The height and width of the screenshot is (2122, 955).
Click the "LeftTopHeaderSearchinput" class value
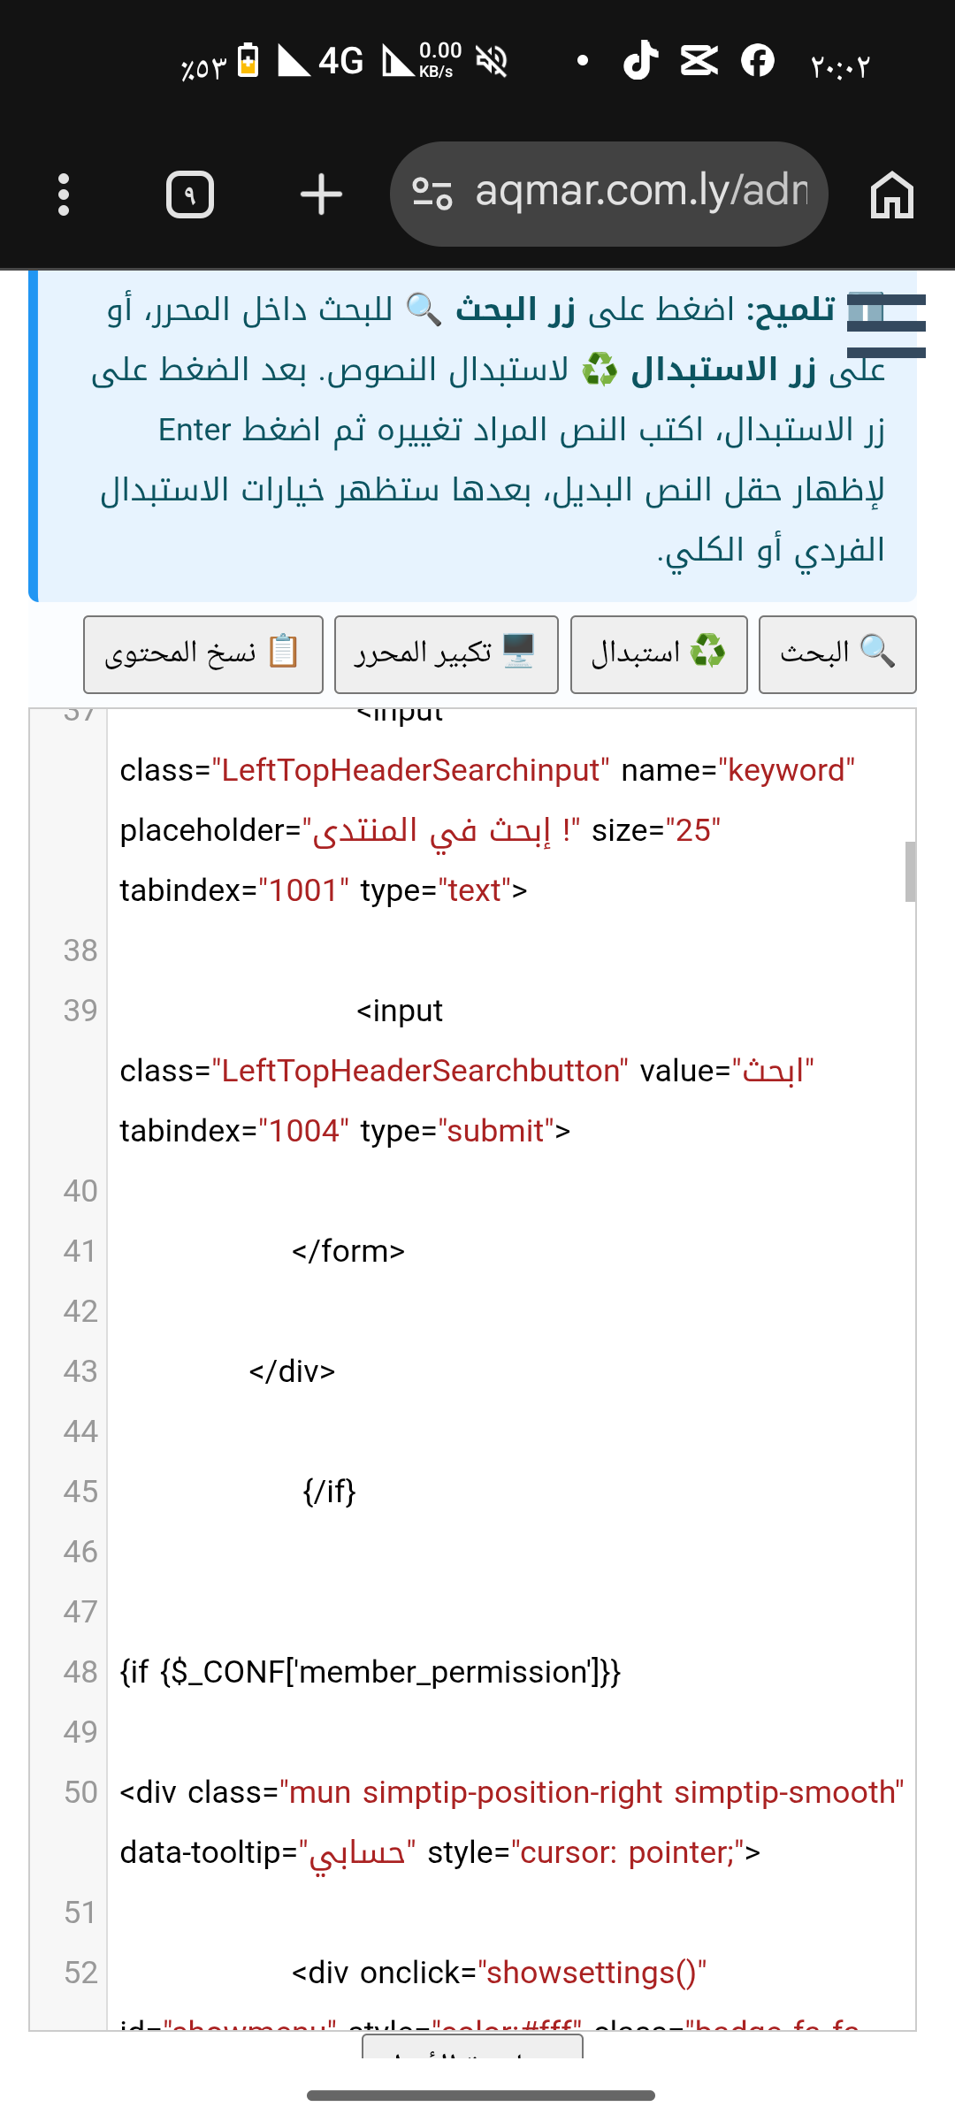(411, 770)
